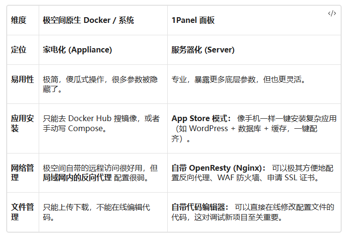Click the code view icon above the table

pyautogui.click(x=332, y=13)
